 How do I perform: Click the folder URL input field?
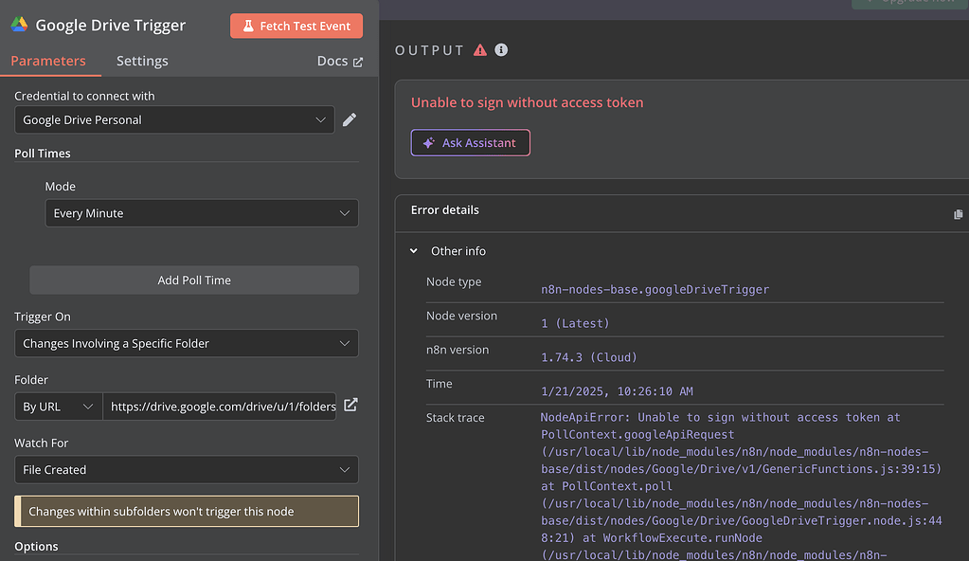pos(223,407)
